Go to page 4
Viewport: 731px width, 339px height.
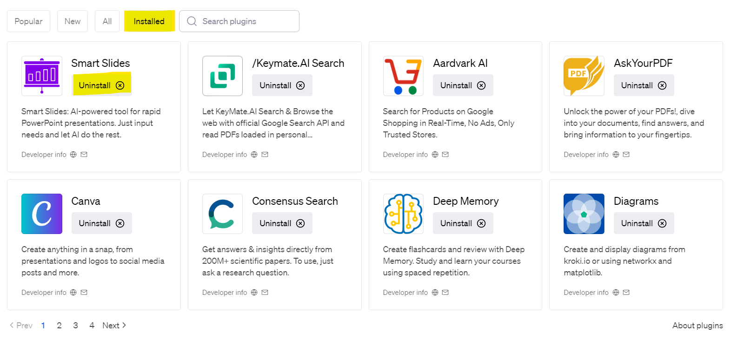point(92,326)
